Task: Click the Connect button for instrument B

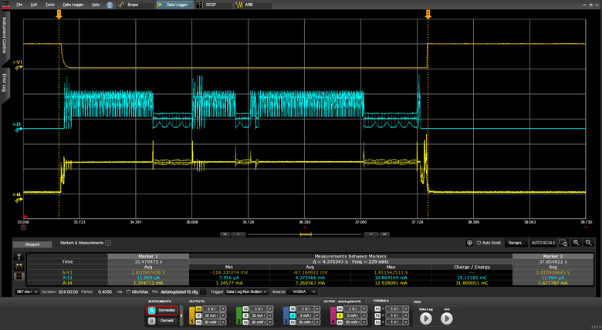Action: (167, 321)
